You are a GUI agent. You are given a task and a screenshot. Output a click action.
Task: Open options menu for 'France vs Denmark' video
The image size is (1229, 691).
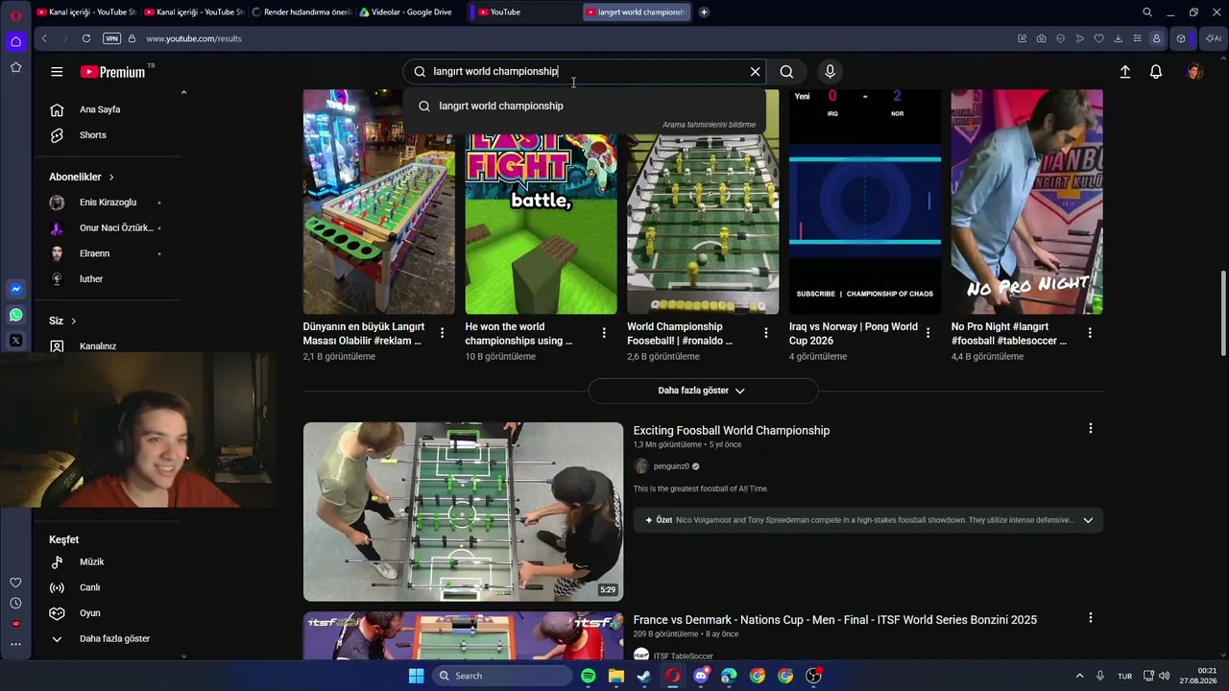[1090, 618]
